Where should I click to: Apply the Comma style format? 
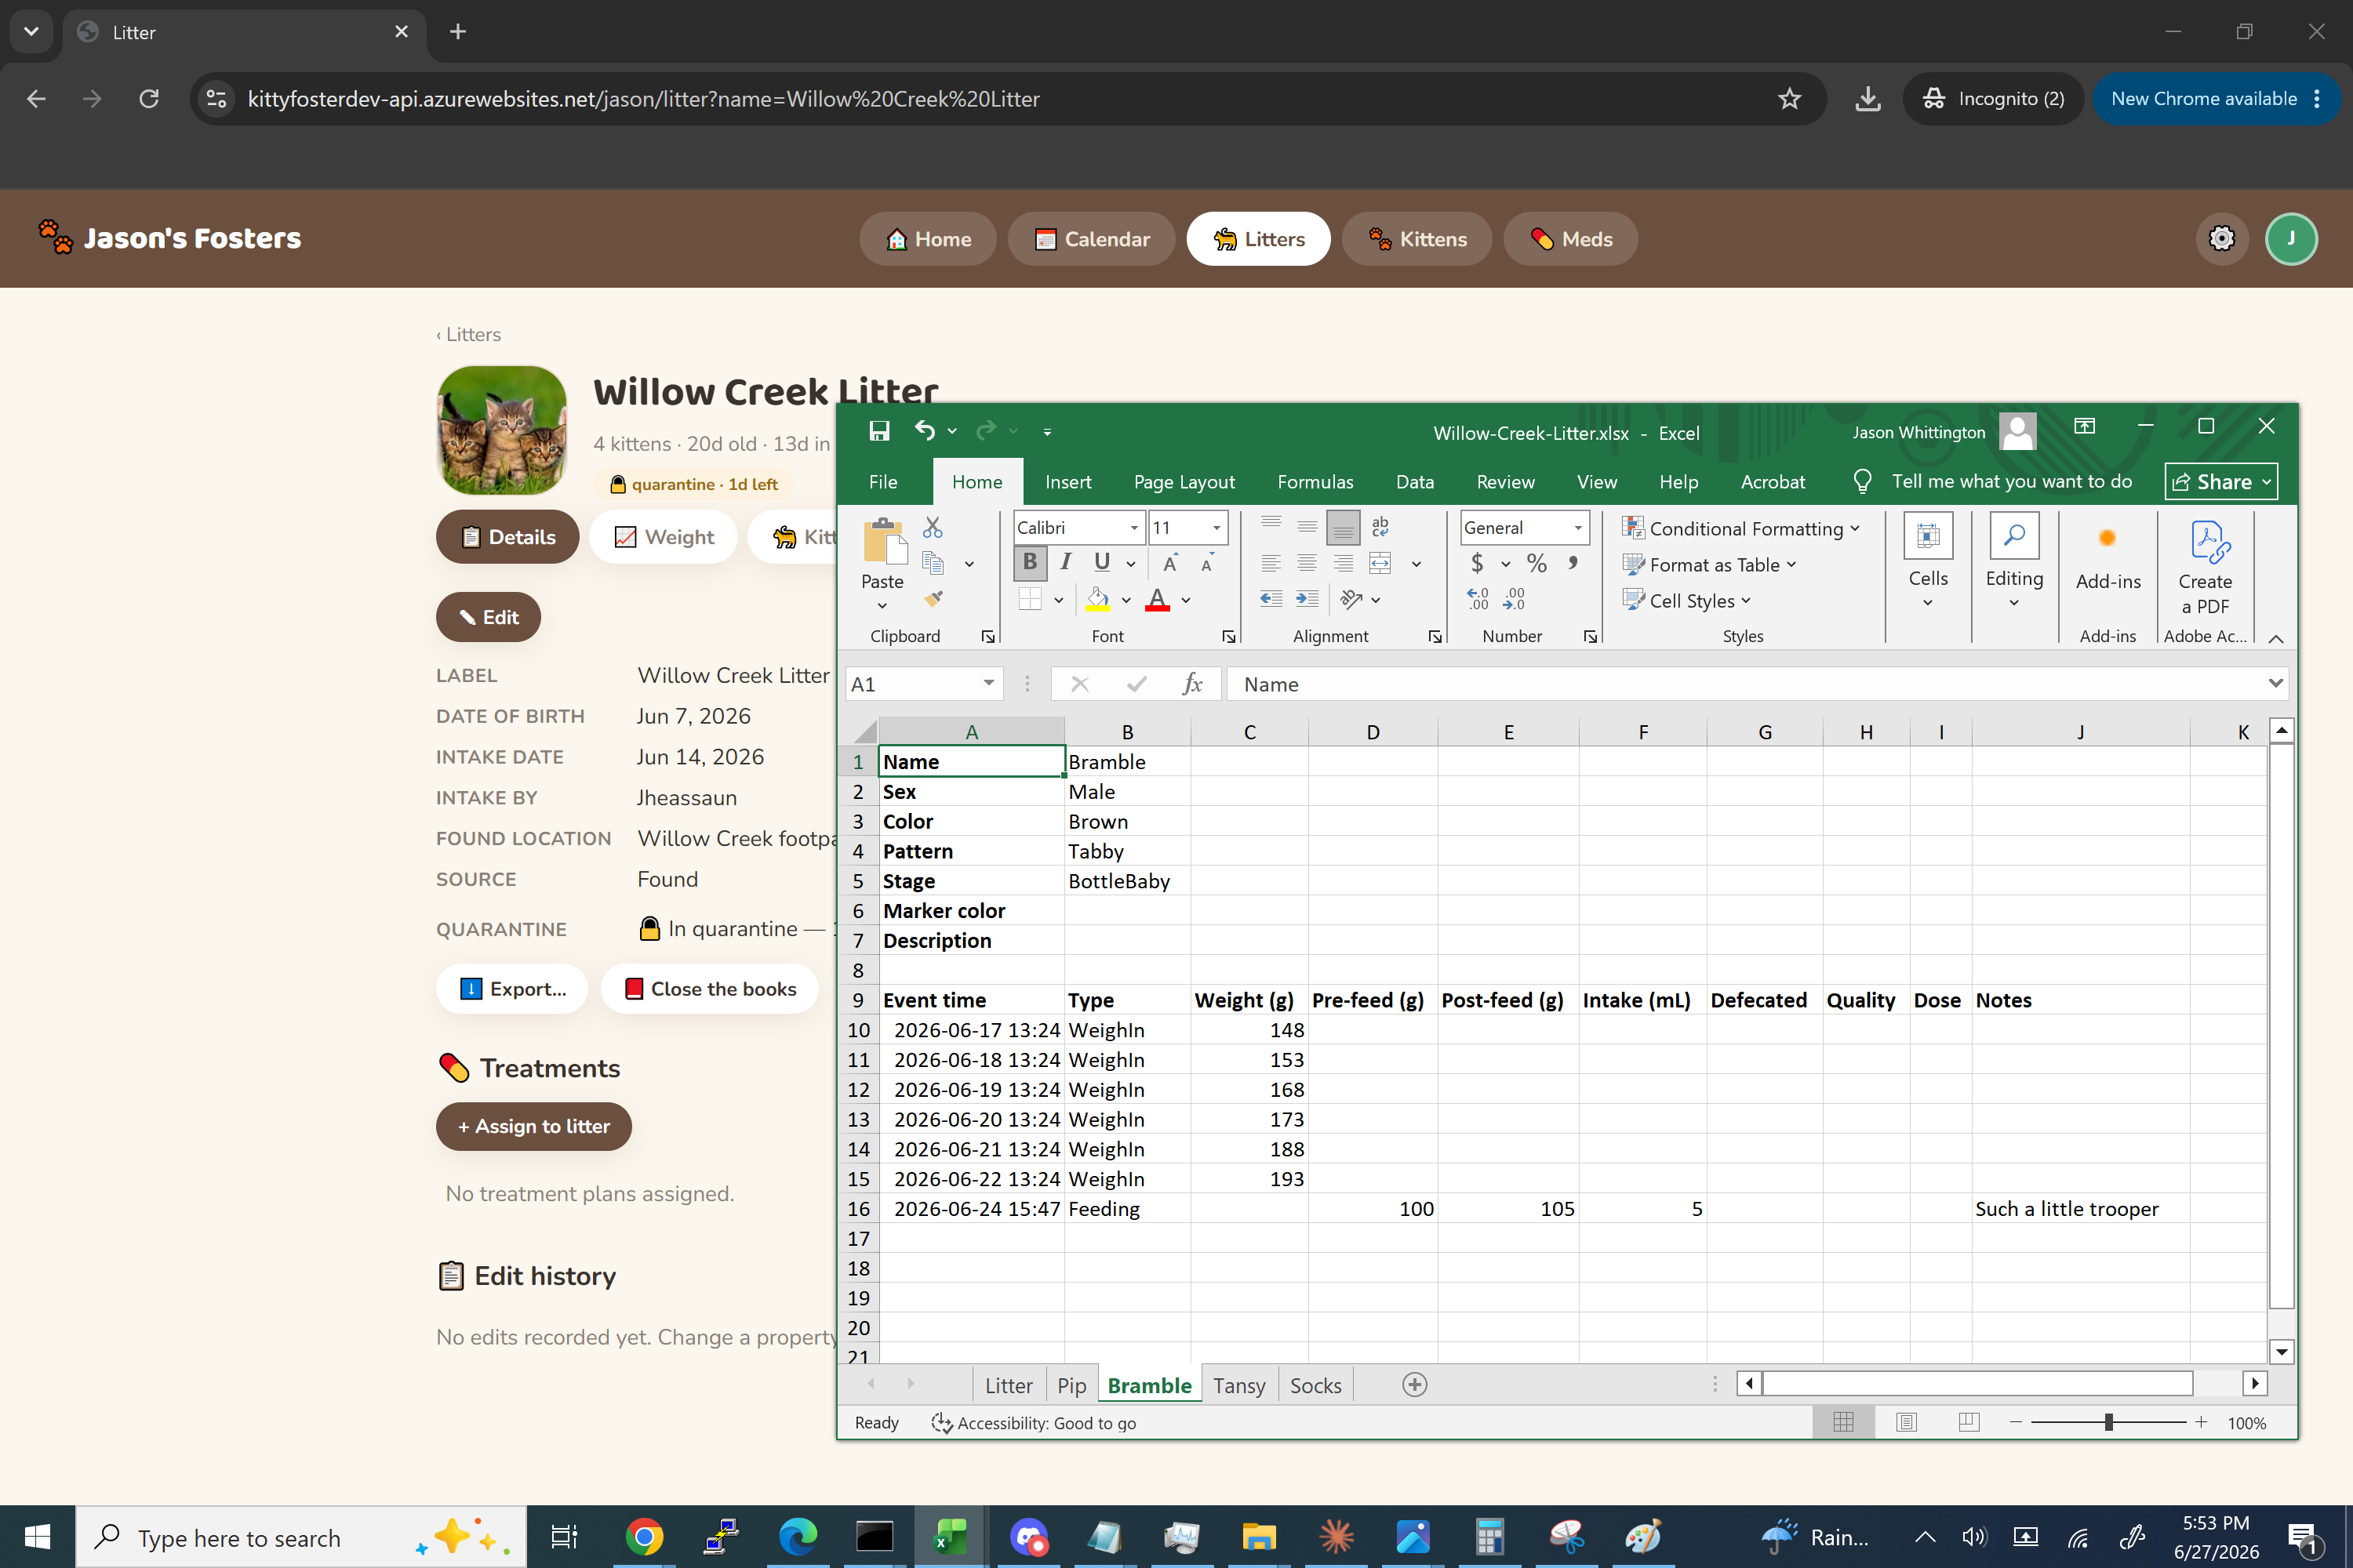pos(1573,563)
